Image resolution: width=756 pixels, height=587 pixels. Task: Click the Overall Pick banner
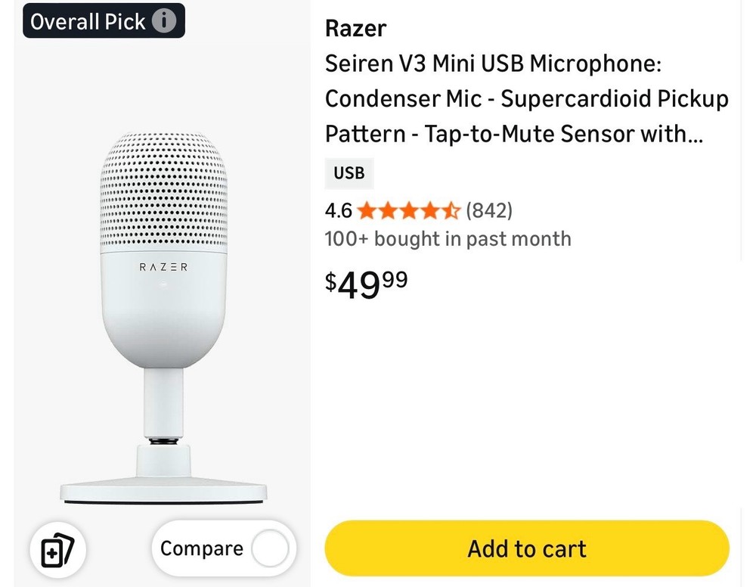click(x=104, y=20)
